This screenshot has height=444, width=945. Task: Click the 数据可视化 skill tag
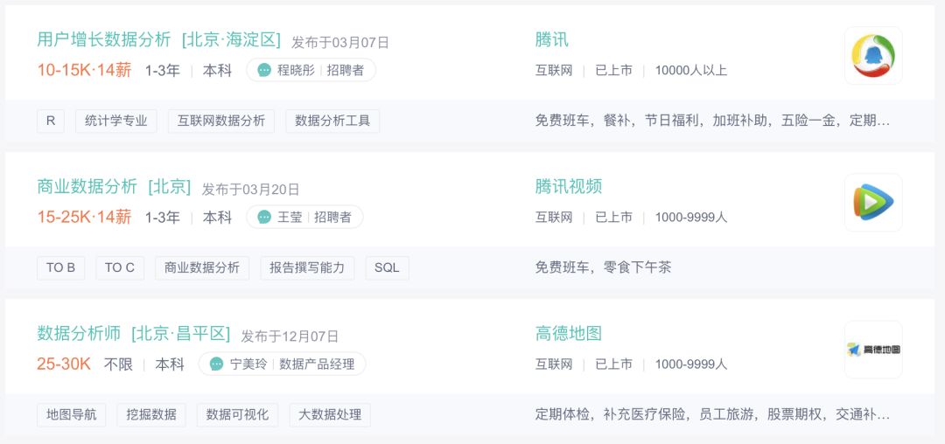click(x=237, y=414)
